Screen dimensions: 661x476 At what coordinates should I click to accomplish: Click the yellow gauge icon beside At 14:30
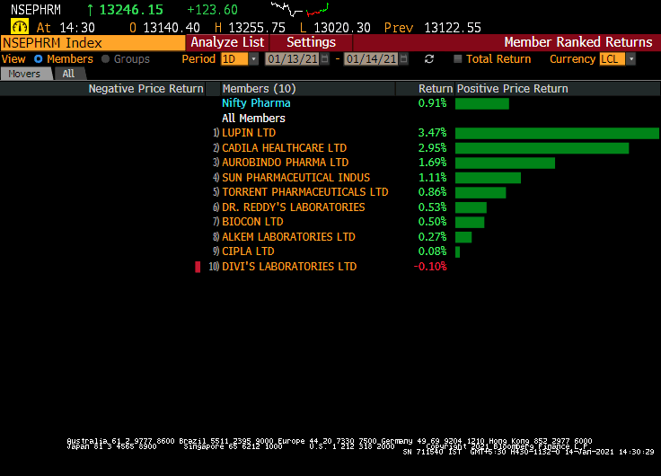coord(20,27)
